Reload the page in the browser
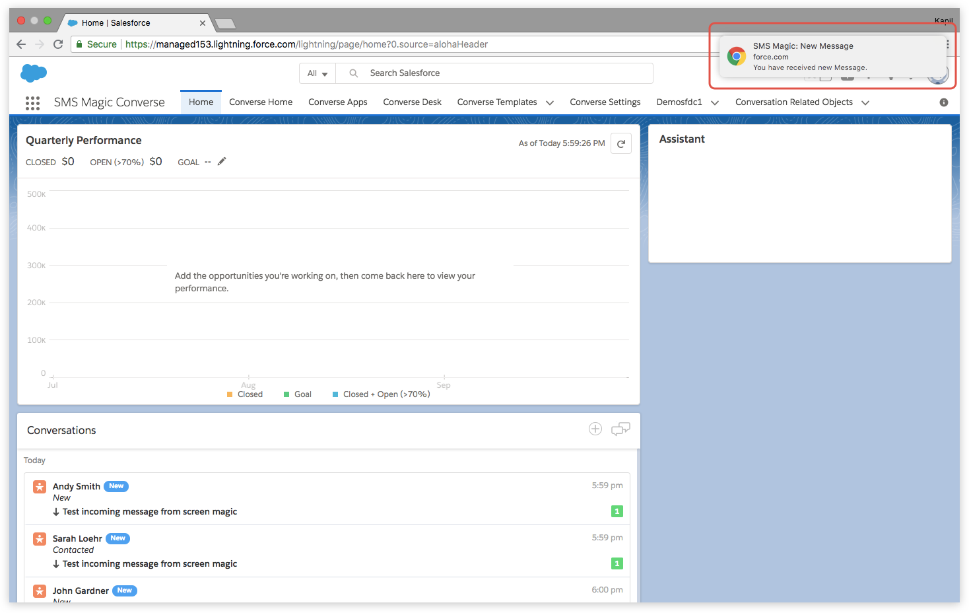This screenshot has height=613, width=969. [58, 44]
